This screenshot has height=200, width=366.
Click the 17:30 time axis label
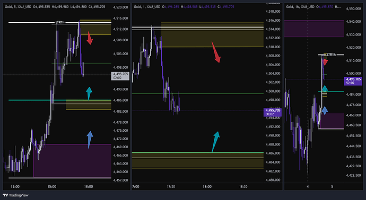(171, 186)
